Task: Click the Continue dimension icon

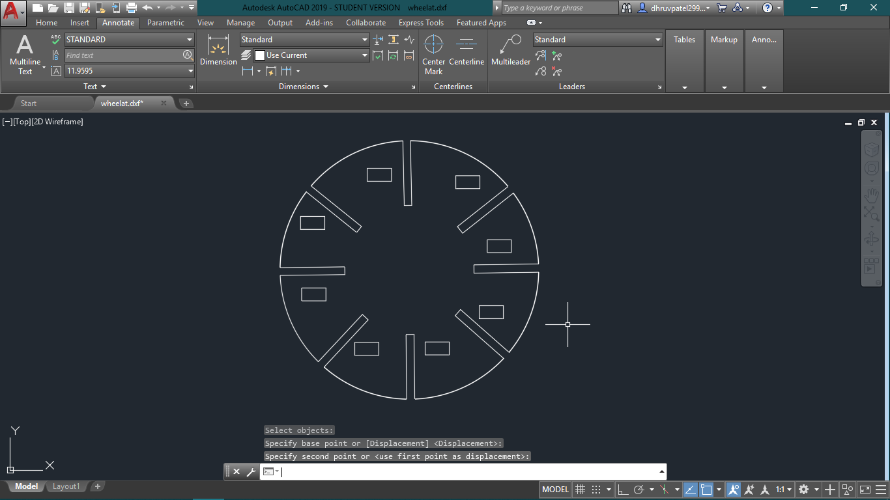Action: tap(286, 71)
